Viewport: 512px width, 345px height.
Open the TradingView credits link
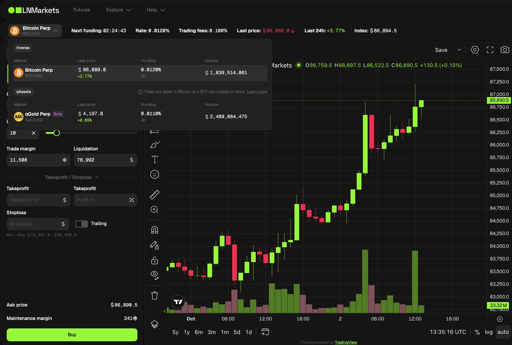click(x=346, y=342)
